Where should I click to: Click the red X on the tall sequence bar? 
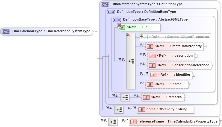[128, 35]
